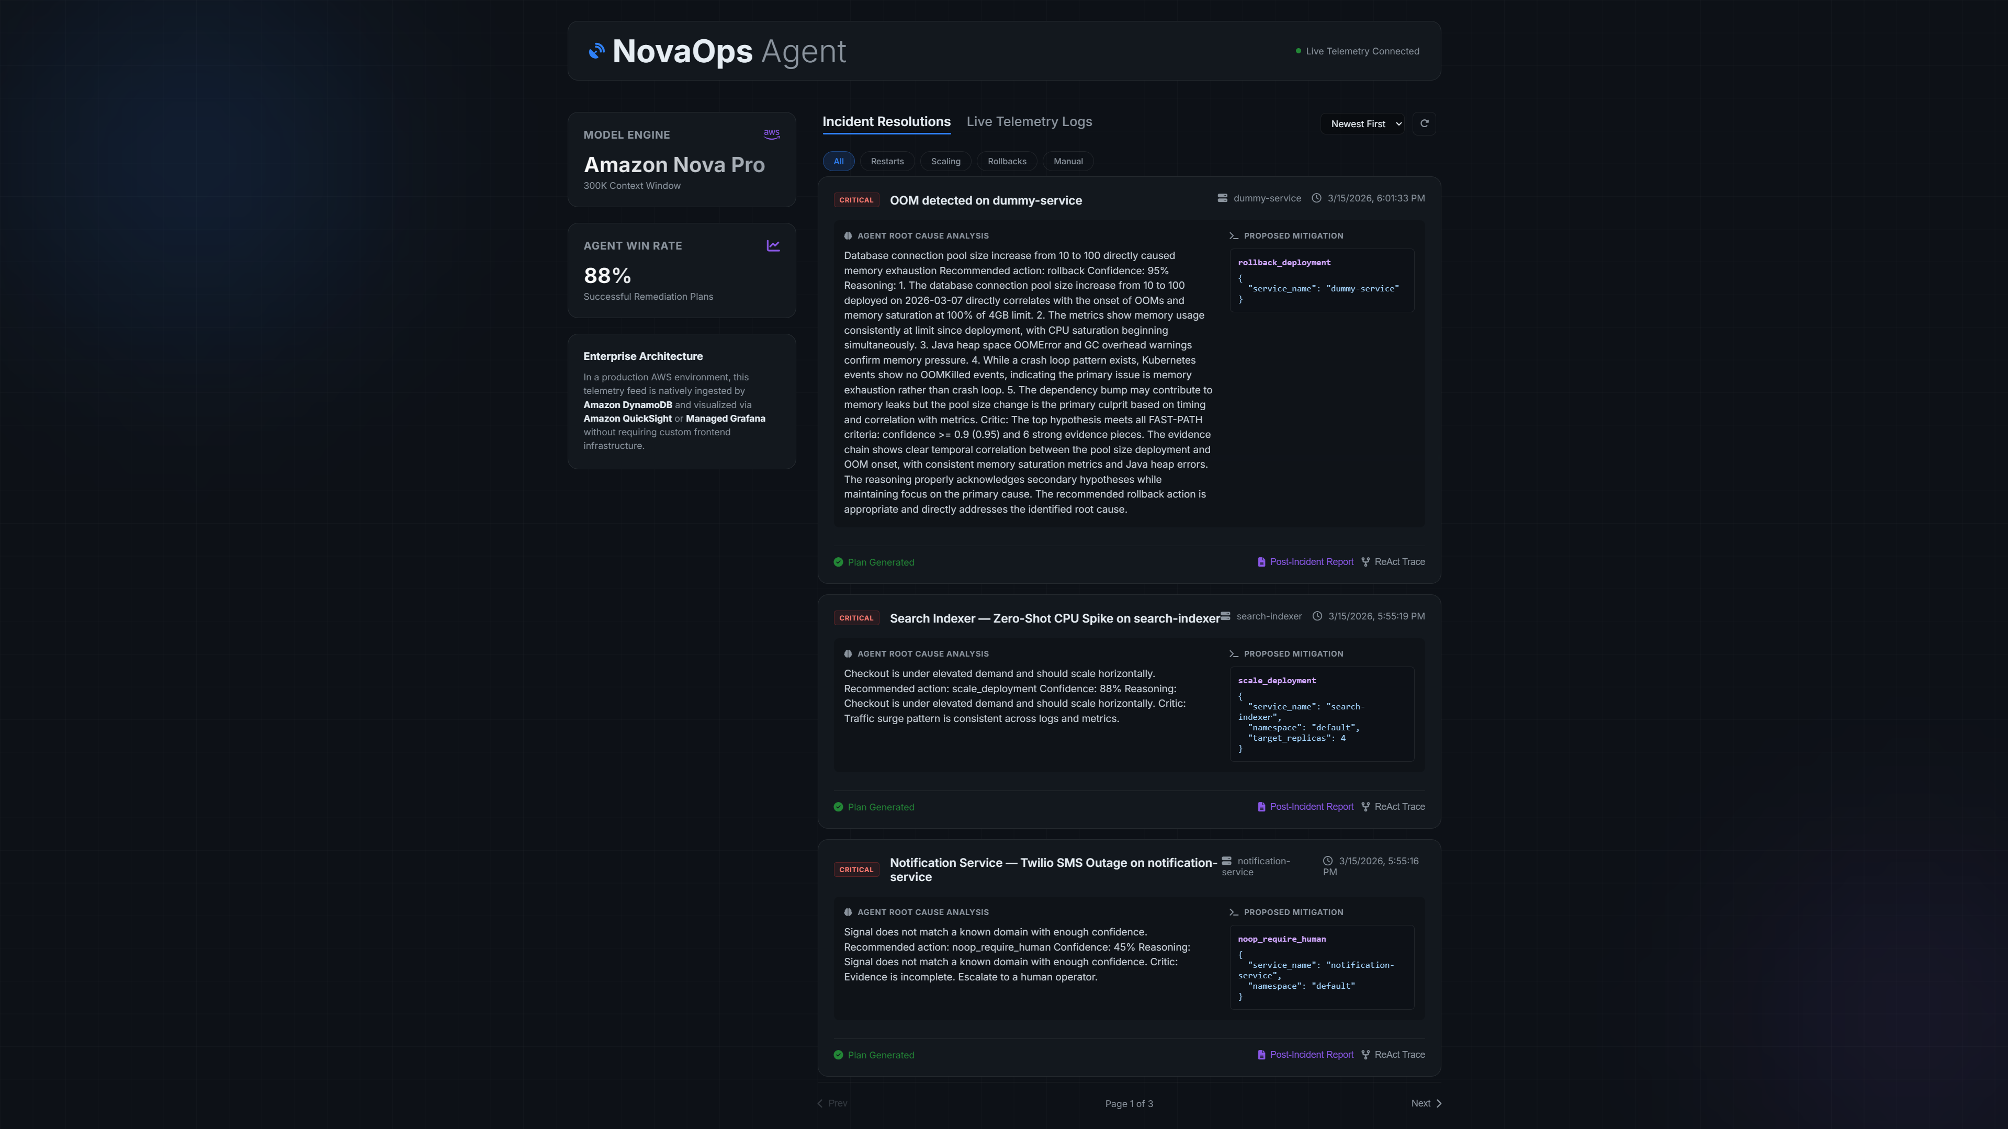Toggle the Restarts filter chip
This screenshot has width=2008, height=1129.
[887, 161]
